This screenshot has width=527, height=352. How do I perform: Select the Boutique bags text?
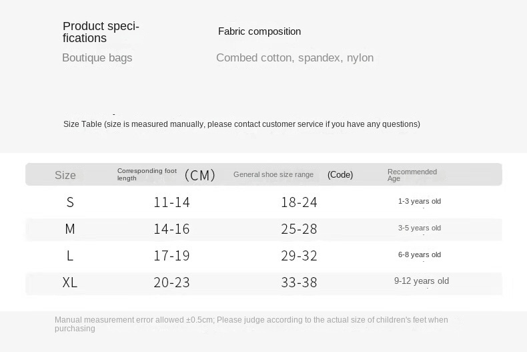click(x=97, y=58)
